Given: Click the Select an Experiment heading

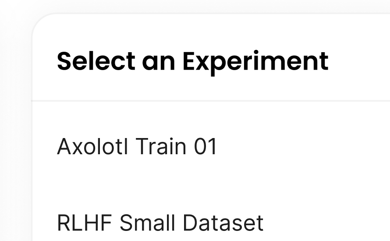Looking at the screenshot, I should [192, 61].
